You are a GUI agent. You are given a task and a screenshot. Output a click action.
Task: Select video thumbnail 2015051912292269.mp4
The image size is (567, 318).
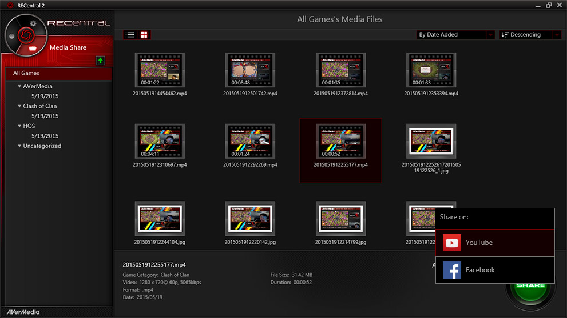tap(250, 141)
